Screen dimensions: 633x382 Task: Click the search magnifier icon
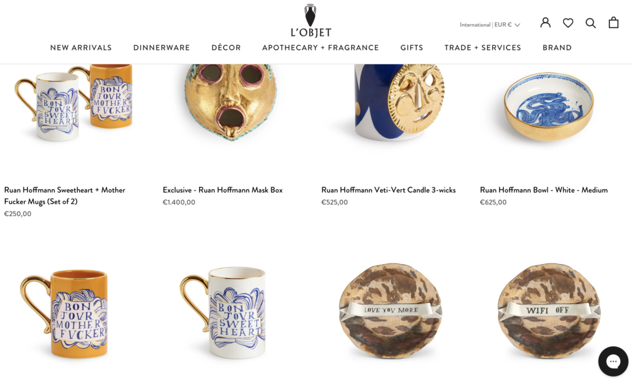(590, 23)
